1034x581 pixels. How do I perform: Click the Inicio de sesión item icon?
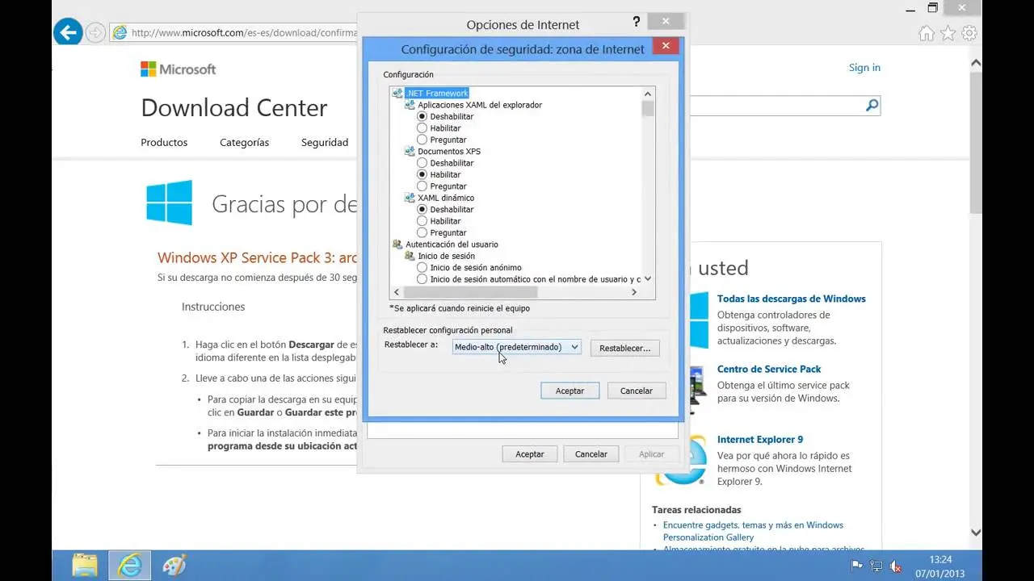pos(410,256)
